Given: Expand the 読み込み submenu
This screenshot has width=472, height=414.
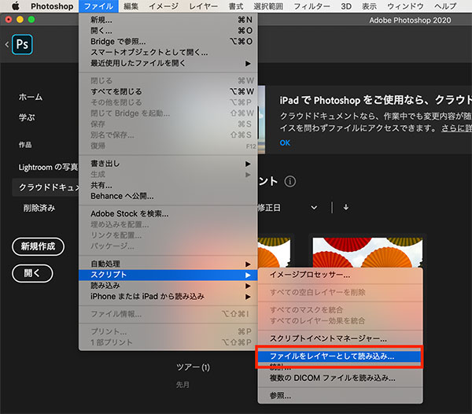Looking at the screenshot, I should point(168,286).
